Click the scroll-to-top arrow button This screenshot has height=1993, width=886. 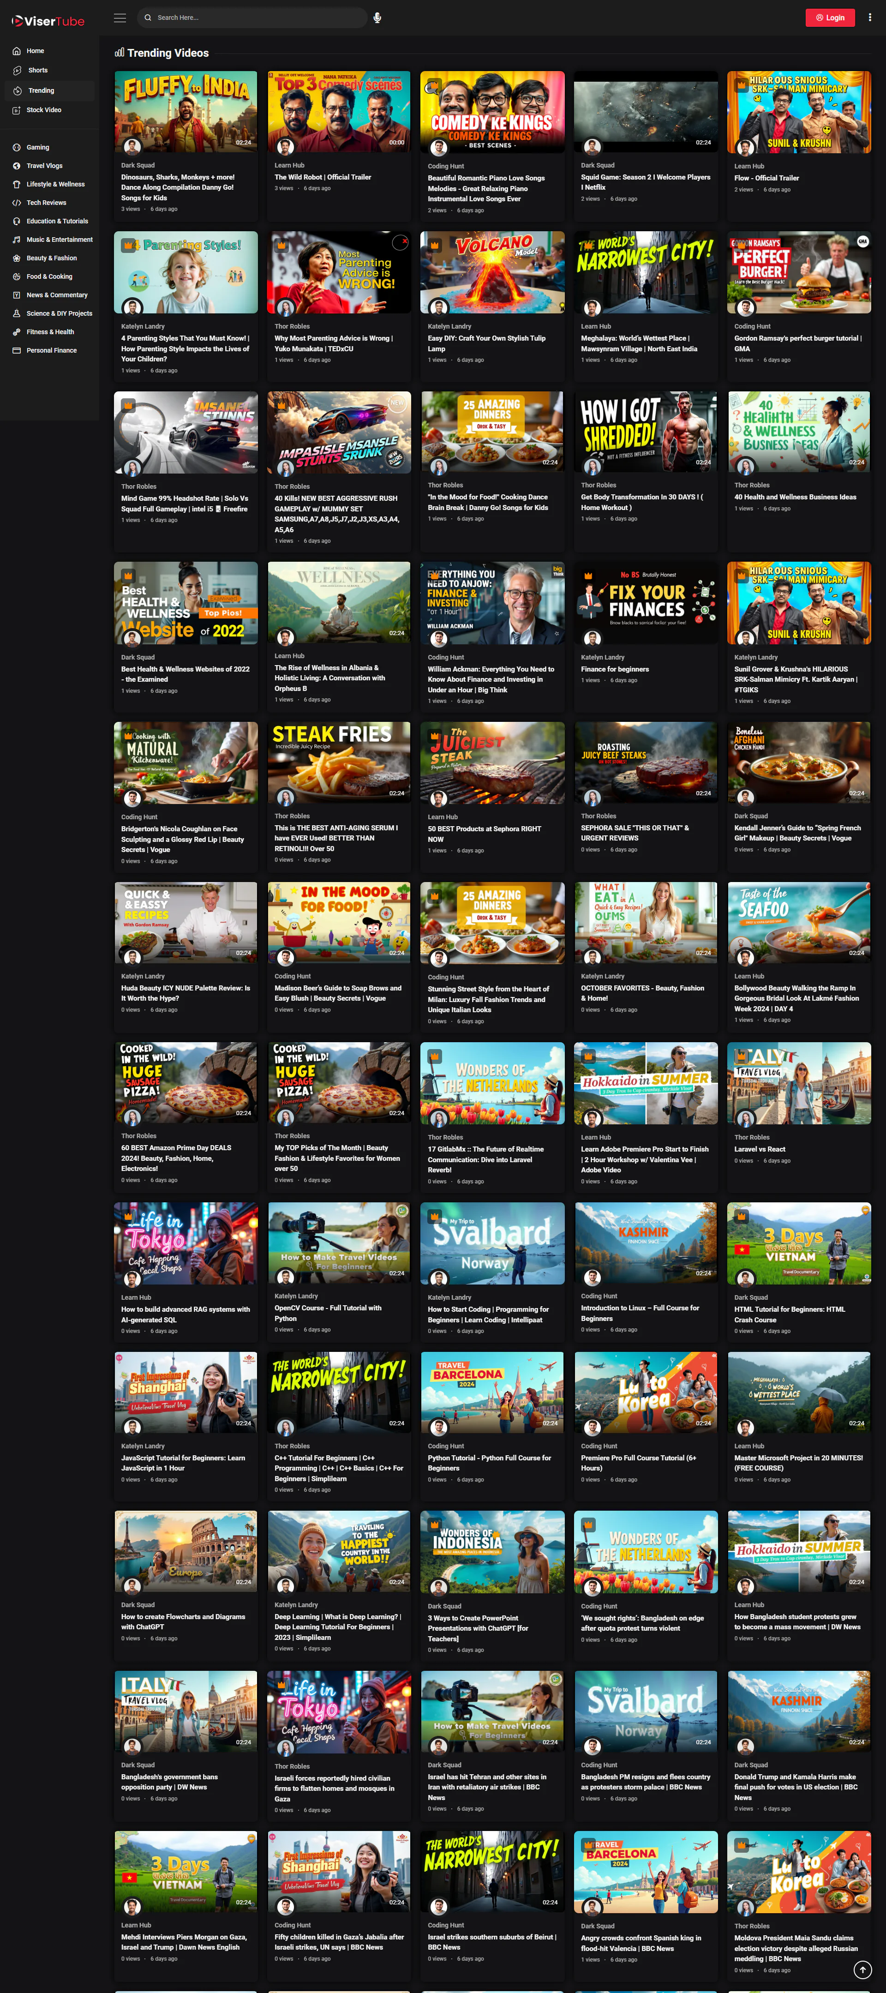click(x=862, y=1969)
